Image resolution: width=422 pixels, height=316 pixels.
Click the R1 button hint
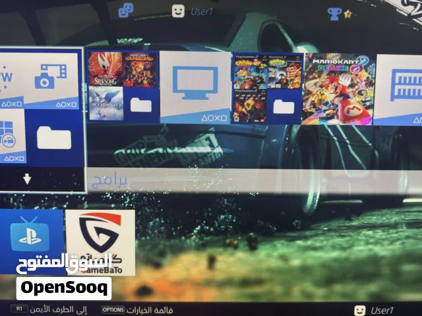(x=19, y=309)
